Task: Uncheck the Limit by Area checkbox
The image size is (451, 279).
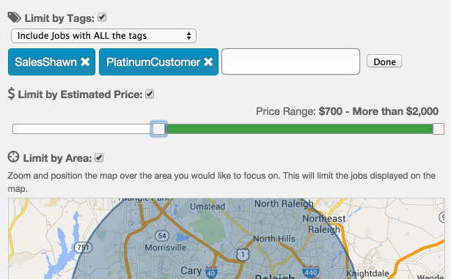Action: pyautogui.click(x=99, y=157)
